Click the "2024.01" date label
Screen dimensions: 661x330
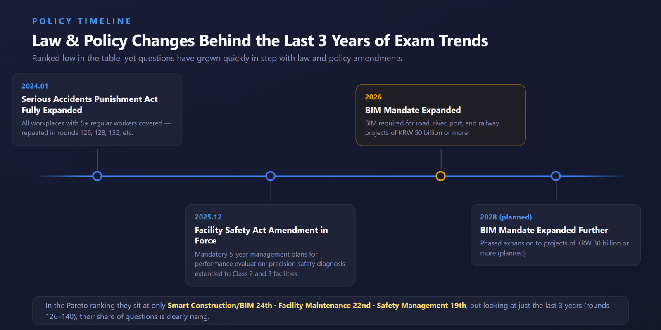click(35, 86)
